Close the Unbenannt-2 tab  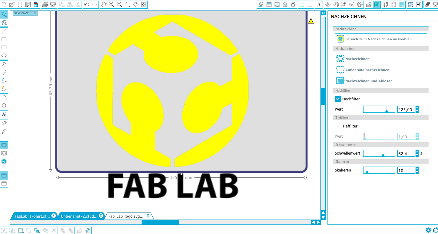101,216
